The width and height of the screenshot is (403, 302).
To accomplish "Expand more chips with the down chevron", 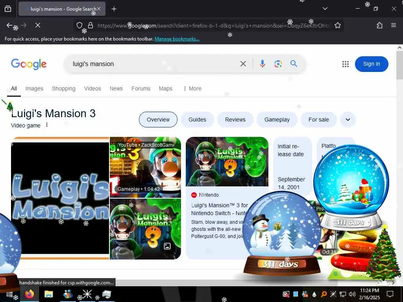I will click(x=348, y=120).
